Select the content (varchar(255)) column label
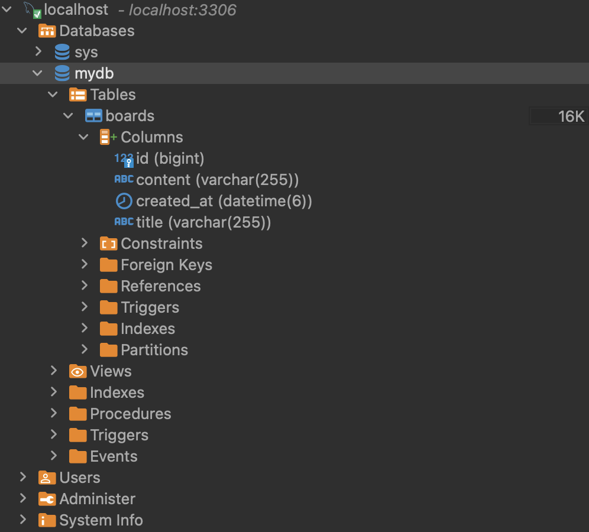 (218, 180)
